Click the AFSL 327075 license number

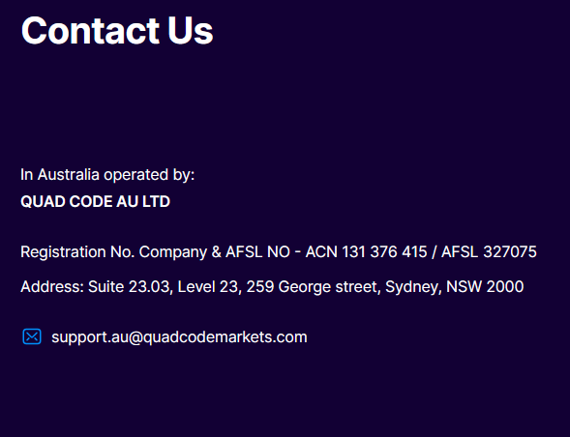coord(489,252)
